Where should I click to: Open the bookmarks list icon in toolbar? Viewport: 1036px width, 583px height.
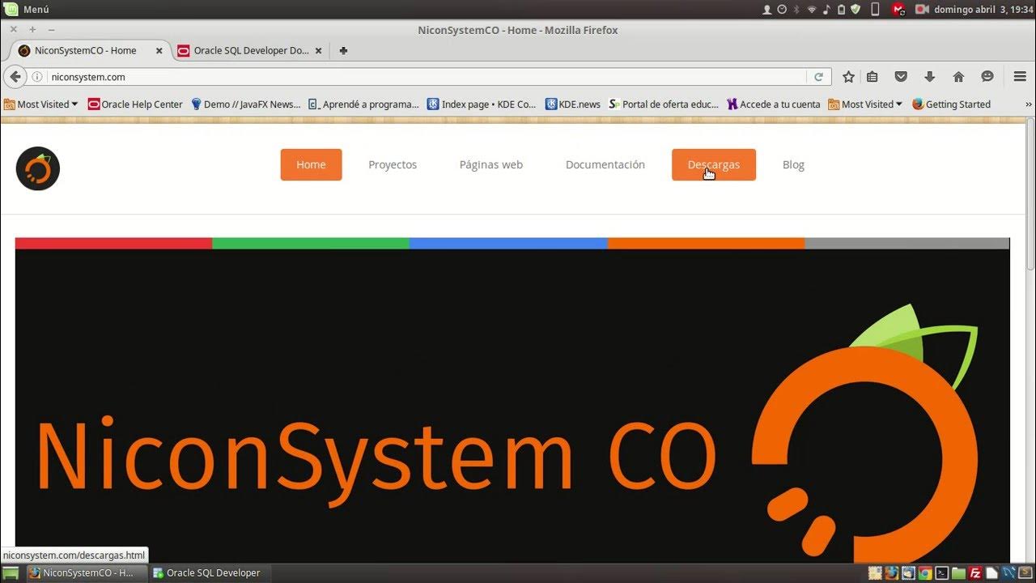pos(873,77)
